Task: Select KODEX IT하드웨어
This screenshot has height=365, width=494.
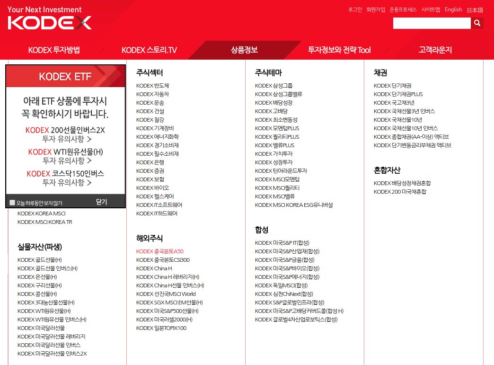Action: (157, 214)
